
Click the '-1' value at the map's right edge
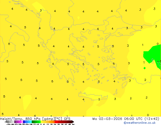click(159, 61)
